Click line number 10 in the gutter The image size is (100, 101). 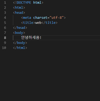coord(4,48)
